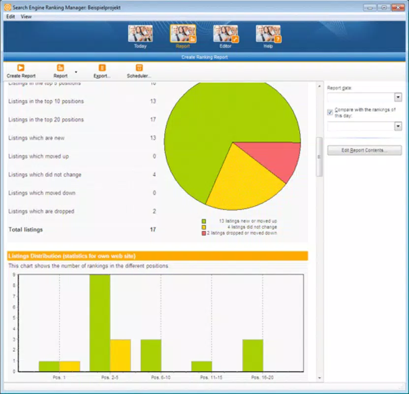The height and width of the screenshot is (394, 409).
Task: Minimize the window
Action: (370, 7)
